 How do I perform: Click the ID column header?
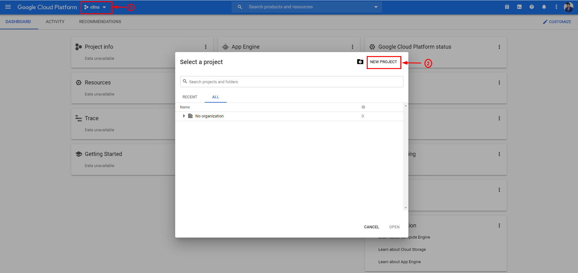tap(363, 107)
